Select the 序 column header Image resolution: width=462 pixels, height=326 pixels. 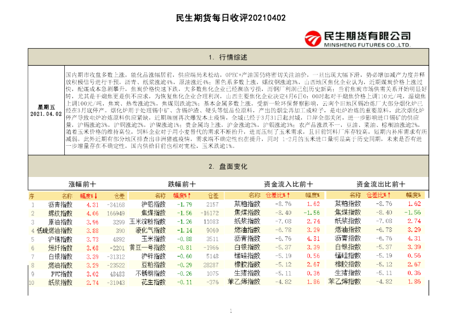point(32,195)
